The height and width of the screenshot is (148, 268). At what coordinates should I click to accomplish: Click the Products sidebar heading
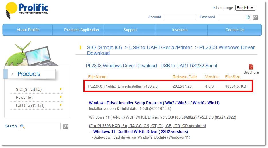pyautogui.click(x=29, y=74)
